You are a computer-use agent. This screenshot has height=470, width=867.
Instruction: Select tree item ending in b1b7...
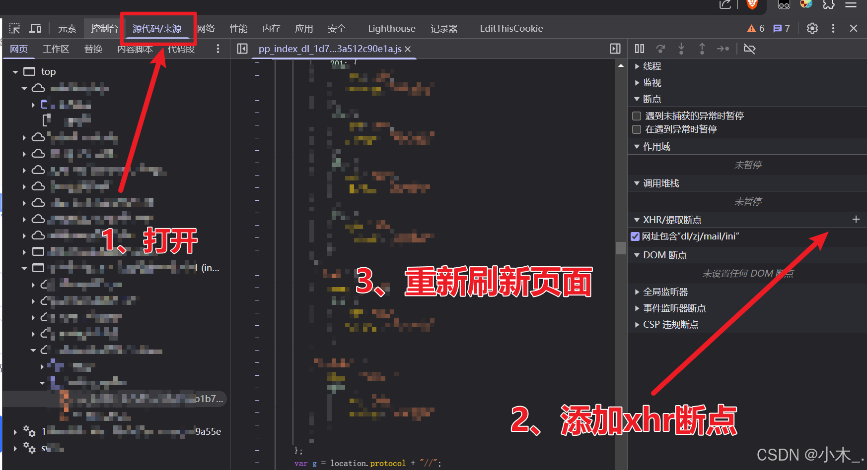click(115, 399)
